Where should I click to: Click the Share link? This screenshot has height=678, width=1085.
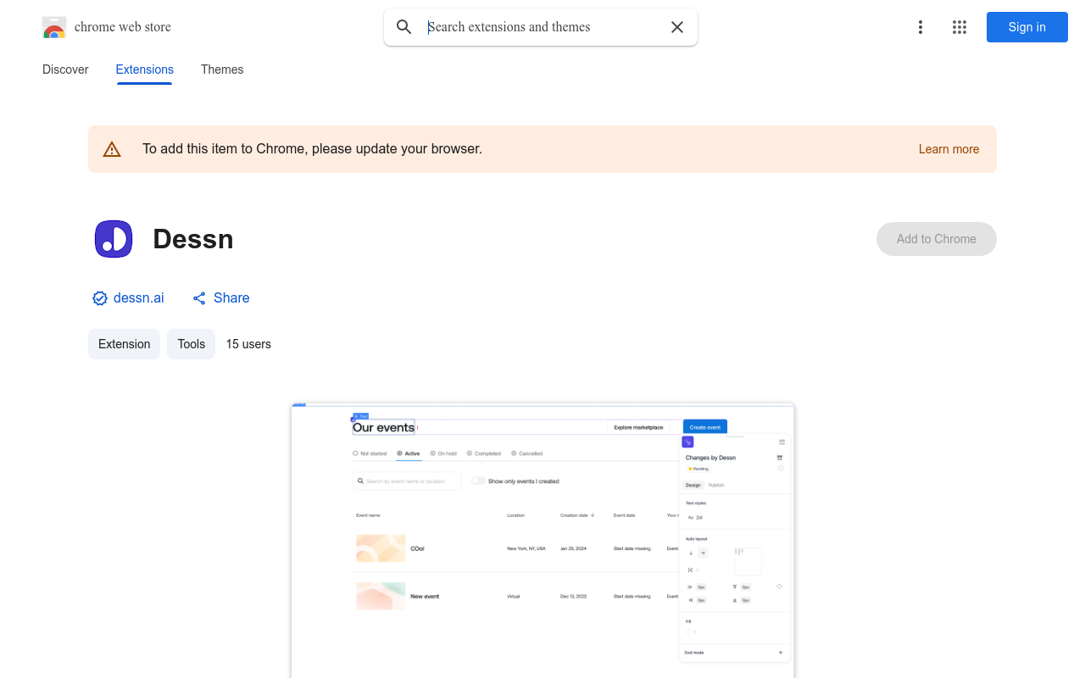click(x=221, y=297)
